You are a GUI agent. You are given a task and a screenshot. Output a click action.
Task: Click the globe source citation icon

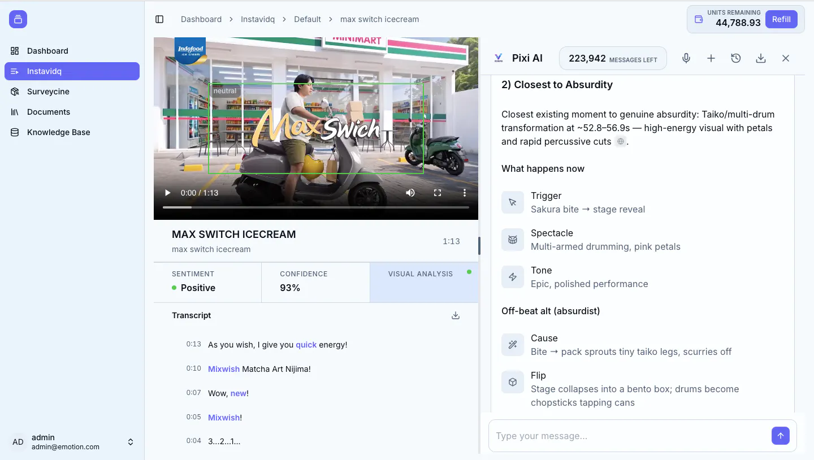[x=620, y=141]
